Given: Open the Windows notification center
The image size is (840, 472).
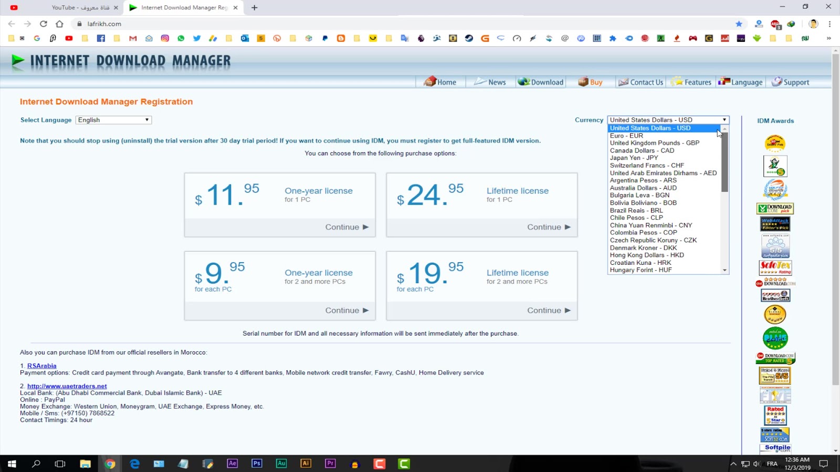Looking at the screenshot, I should [824, 464].
